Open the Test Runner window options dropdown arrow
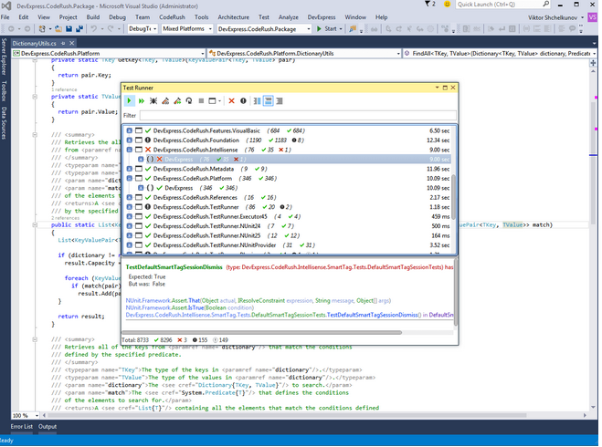602x447 pixels. [x=437, y=88]
